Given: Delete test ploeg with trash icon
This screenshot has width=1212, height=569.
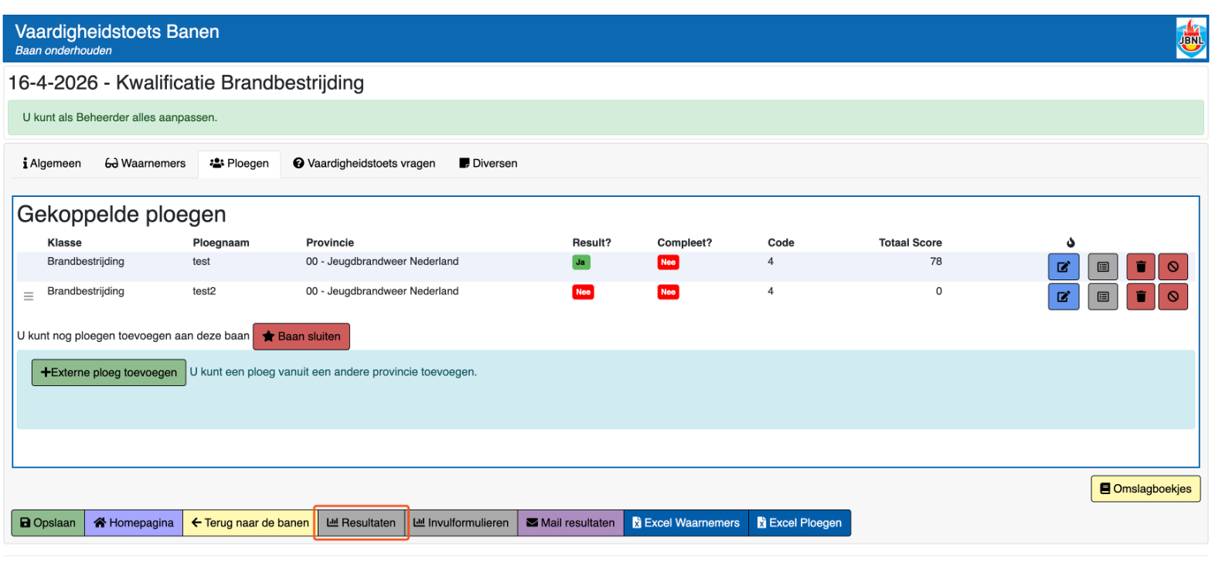Looking at the screenshot, I should pyautogui.click(x=1142, y=267).
